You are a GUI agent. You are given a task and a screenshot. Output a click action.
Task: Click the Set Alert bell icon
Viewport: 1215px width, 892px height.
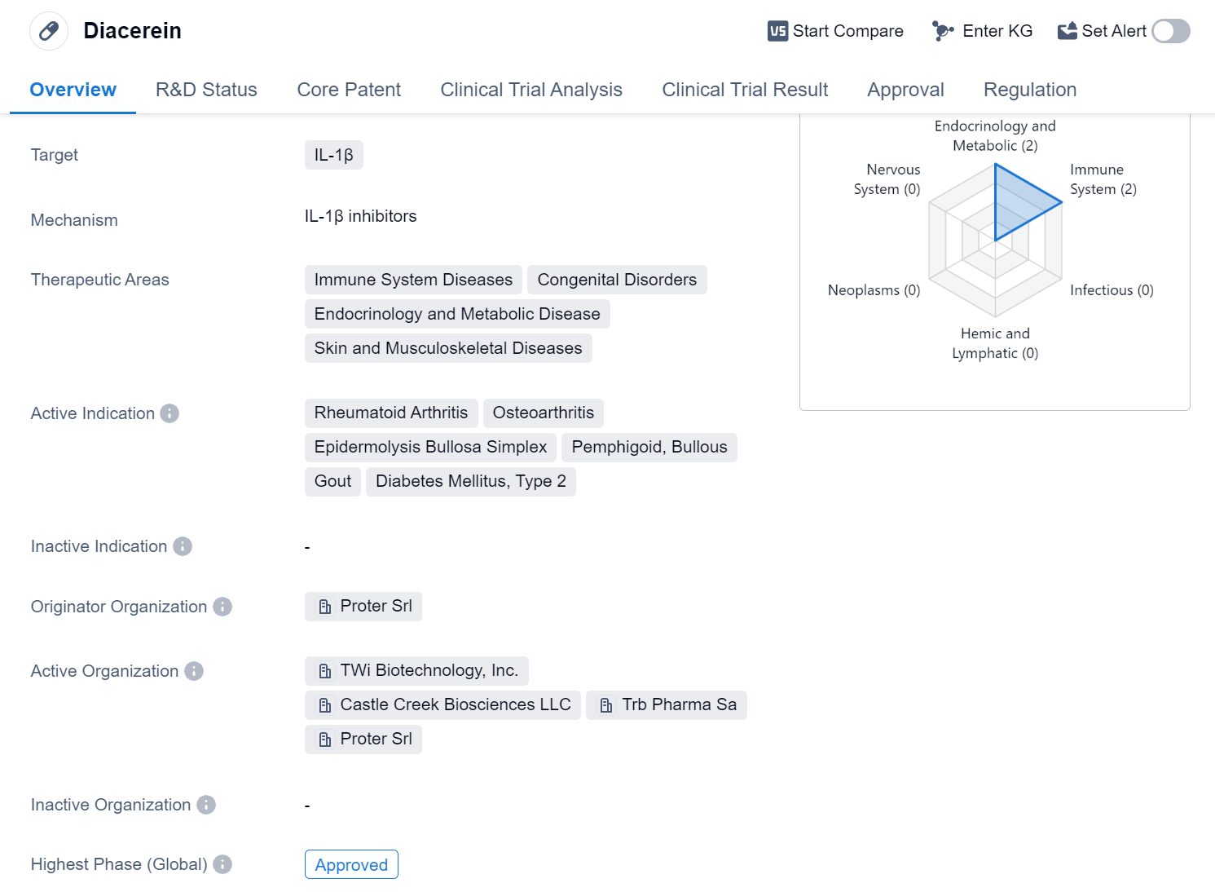point(1067,31)
